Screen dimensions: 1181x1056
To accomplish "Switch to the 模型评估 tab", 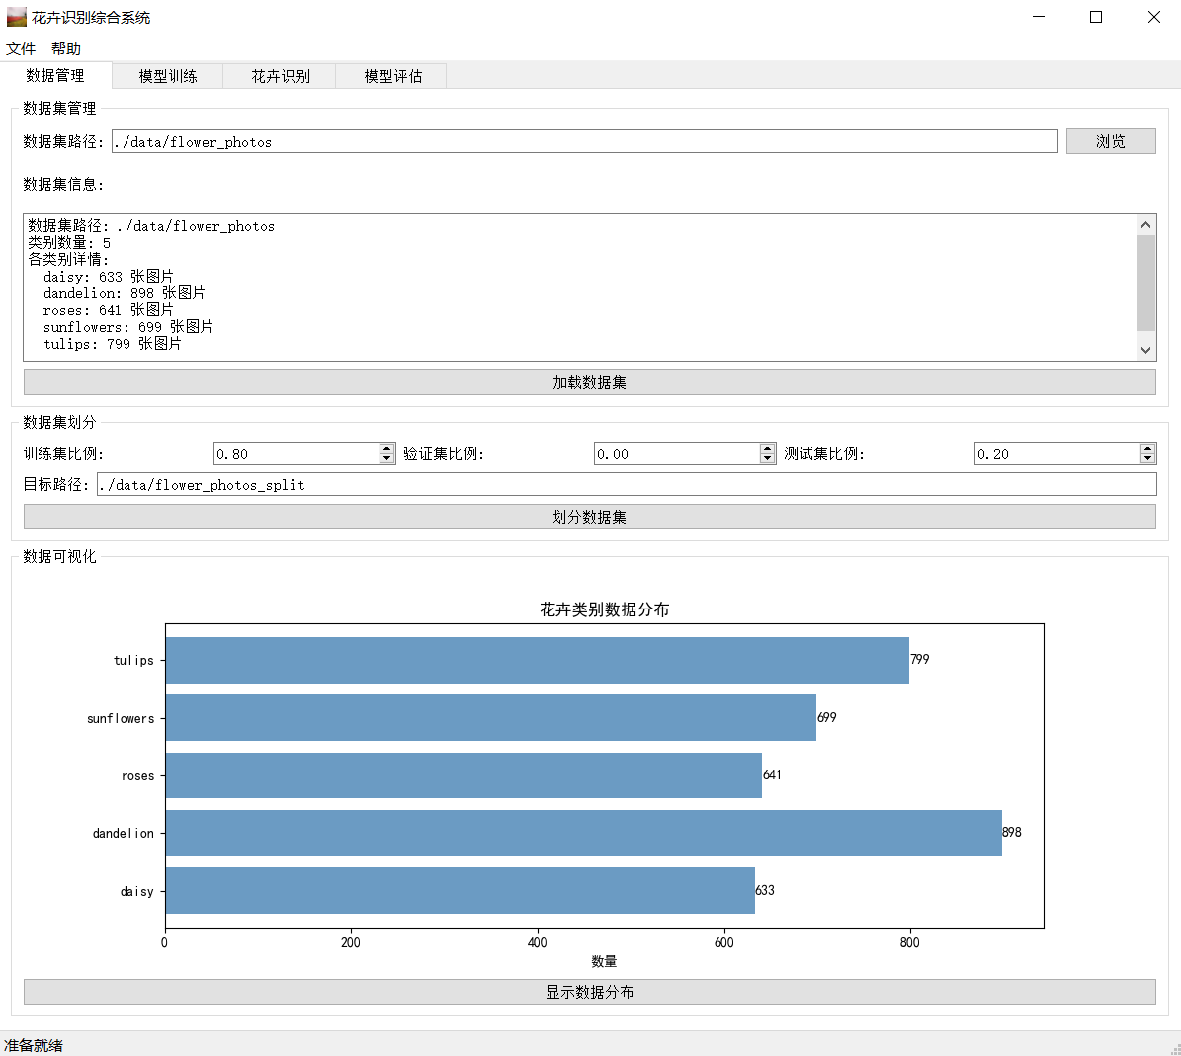I will point(392,76).
